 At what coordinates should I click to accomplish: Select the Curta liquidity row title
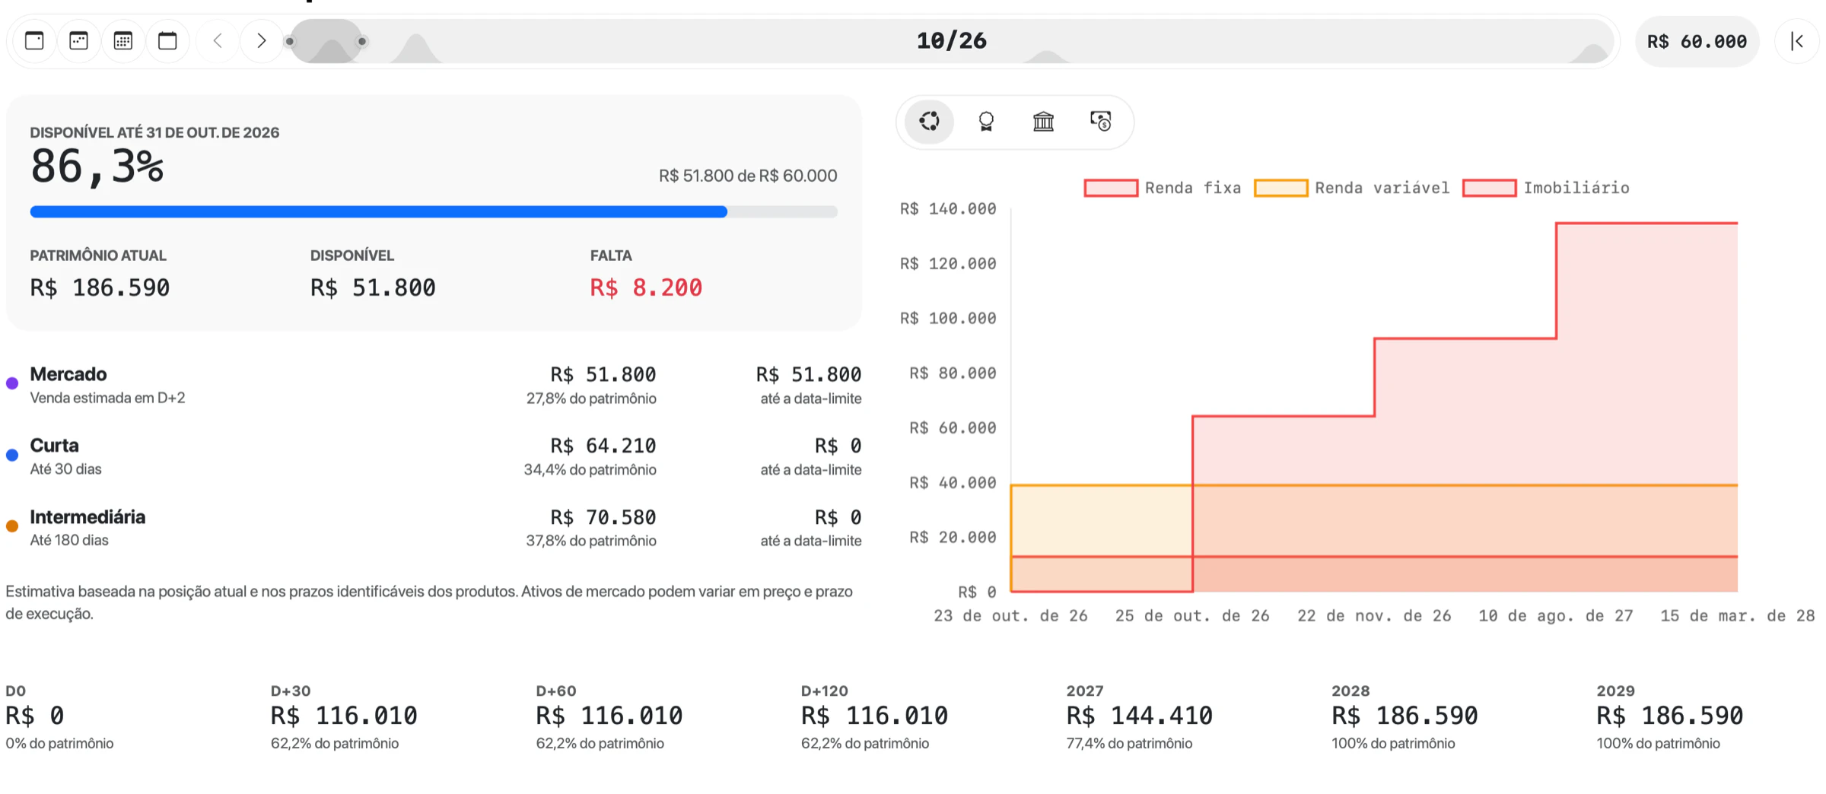coord(54,445)
